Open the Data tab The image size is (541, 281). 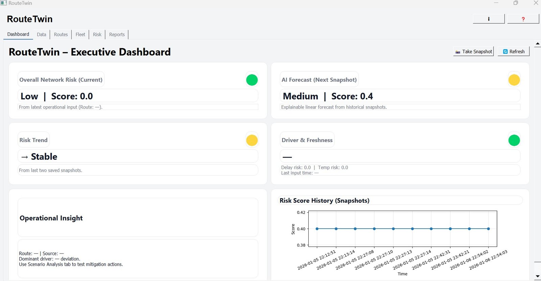pyautogui.click(x=41, y=34)
